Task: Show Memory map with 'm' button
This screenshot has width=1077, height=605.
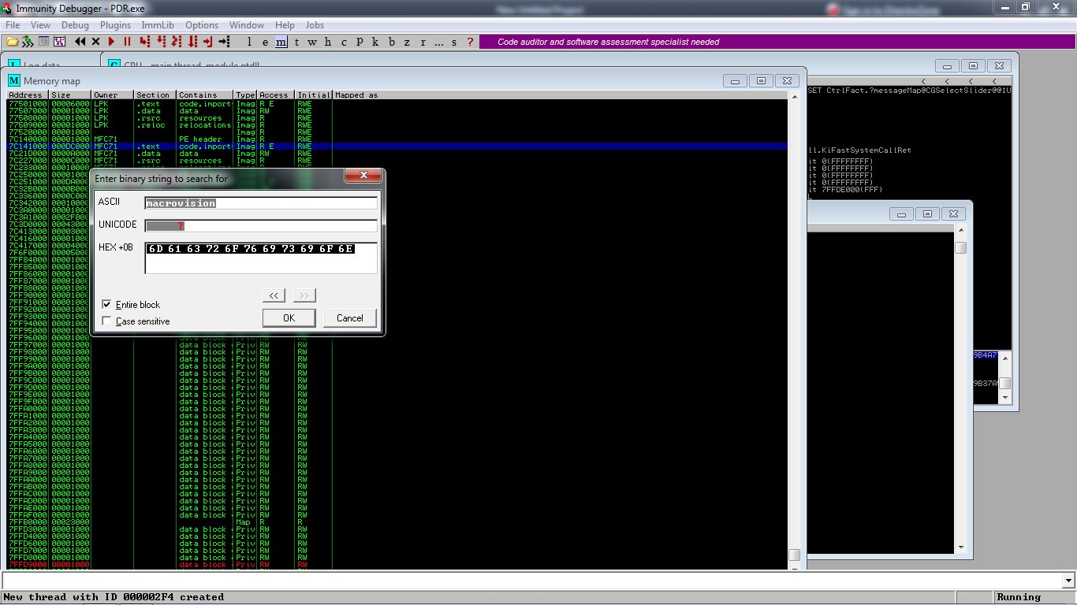Action: (281, 42)
